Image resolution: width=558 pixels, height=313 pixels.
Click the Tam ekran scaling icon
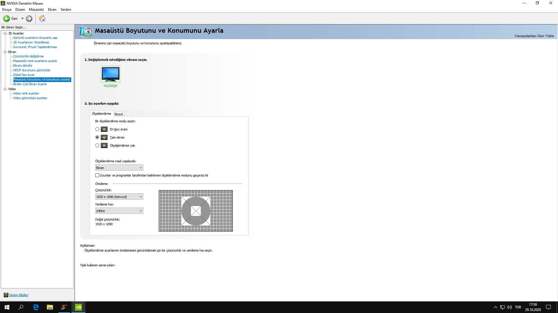coord(104,137)
